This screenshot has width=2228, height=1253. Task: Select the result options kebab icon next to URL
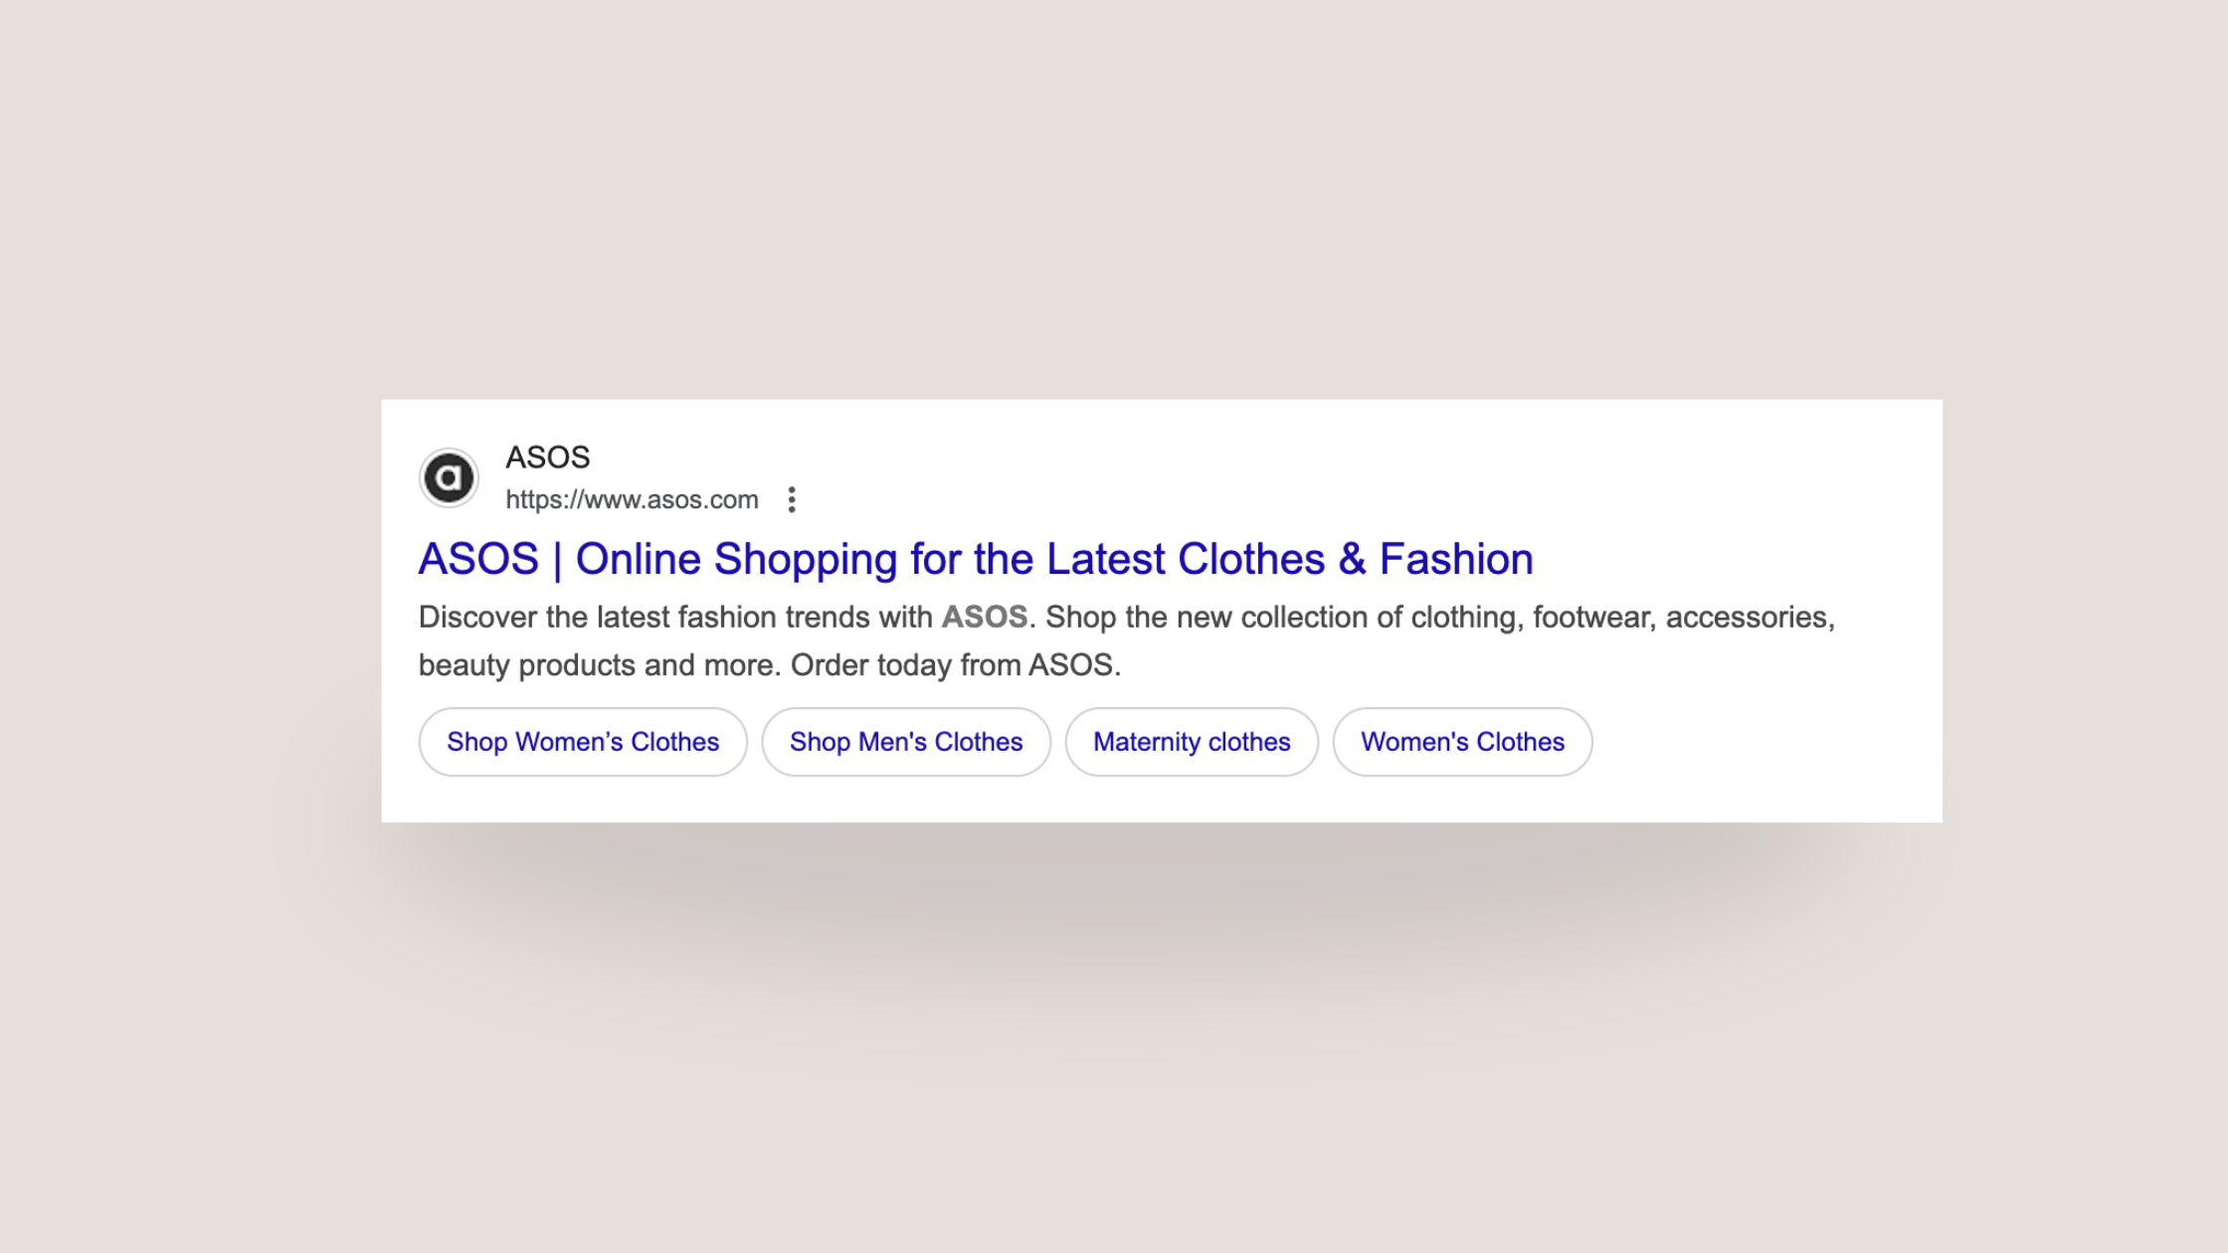click(x=793, y=500)
